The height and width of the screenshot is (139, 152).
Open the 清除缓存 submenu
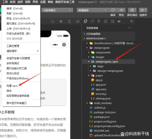click(21, 51)
